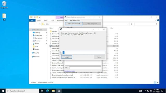Viewport: 166px width, 93px height.
Task: Select System.Security.Principal.Windows.dll file
Action: click(x=64, y=78)
